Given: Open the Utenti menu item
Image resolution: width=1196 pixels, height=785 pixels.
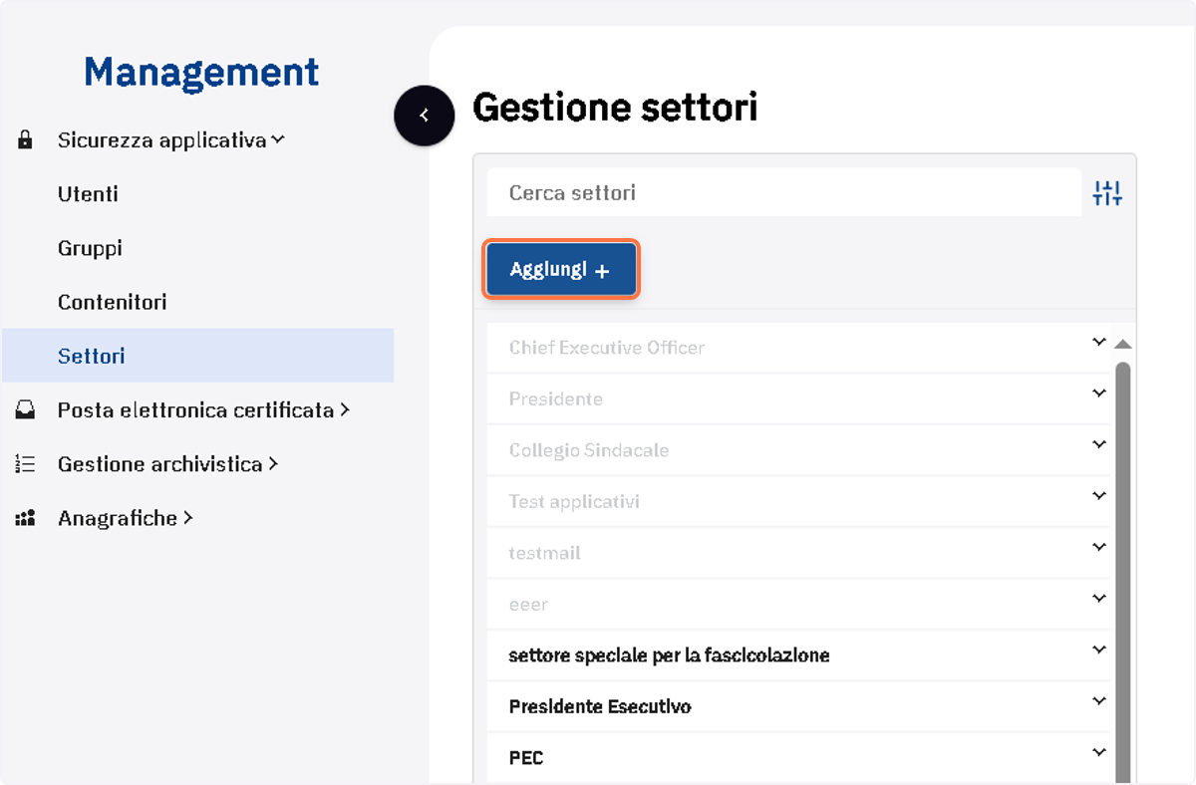Looking at the screenshot, I should coord(88,194).
